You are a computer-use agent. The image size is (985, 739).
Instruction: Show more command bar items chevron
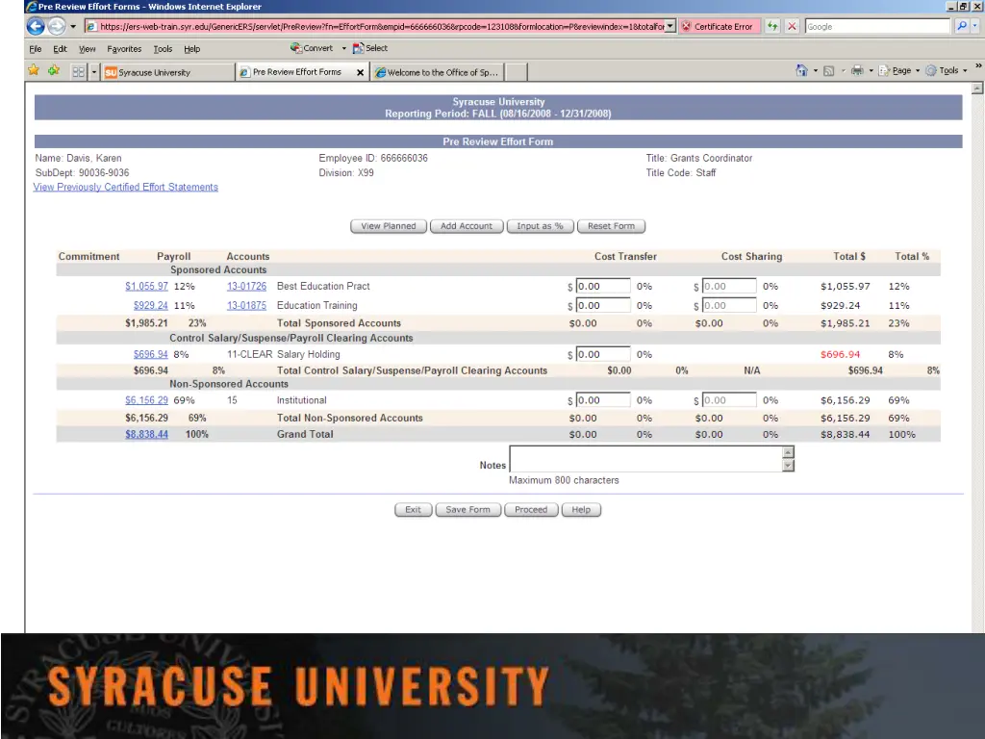[978, 66]
